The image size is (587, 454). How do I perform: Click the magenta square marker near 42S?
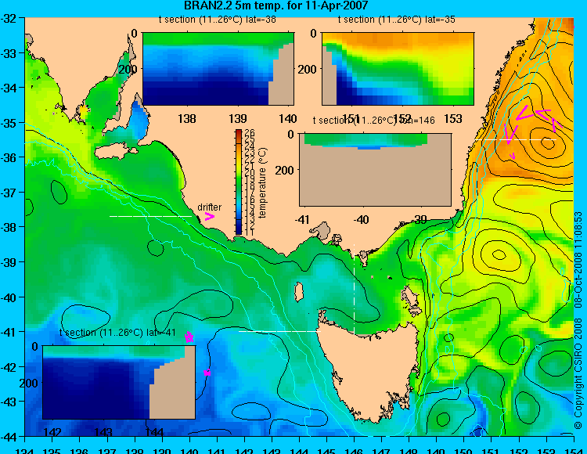coord(207,373)
